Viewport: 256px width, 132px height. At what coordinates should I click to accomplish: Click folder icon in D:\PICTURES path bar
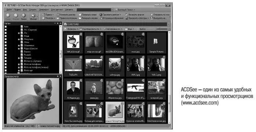[x=65, y=24]
